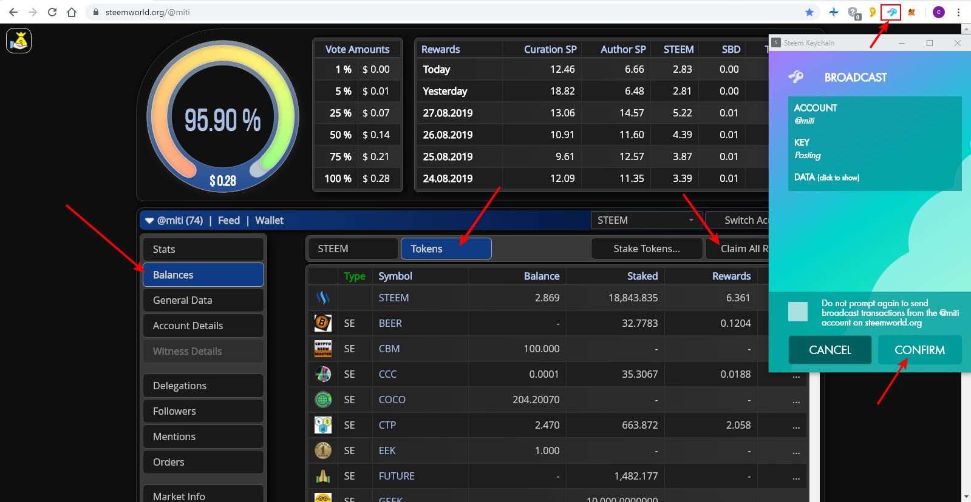Click the BEER token icon
971x502 pixels.
point(323,323)
